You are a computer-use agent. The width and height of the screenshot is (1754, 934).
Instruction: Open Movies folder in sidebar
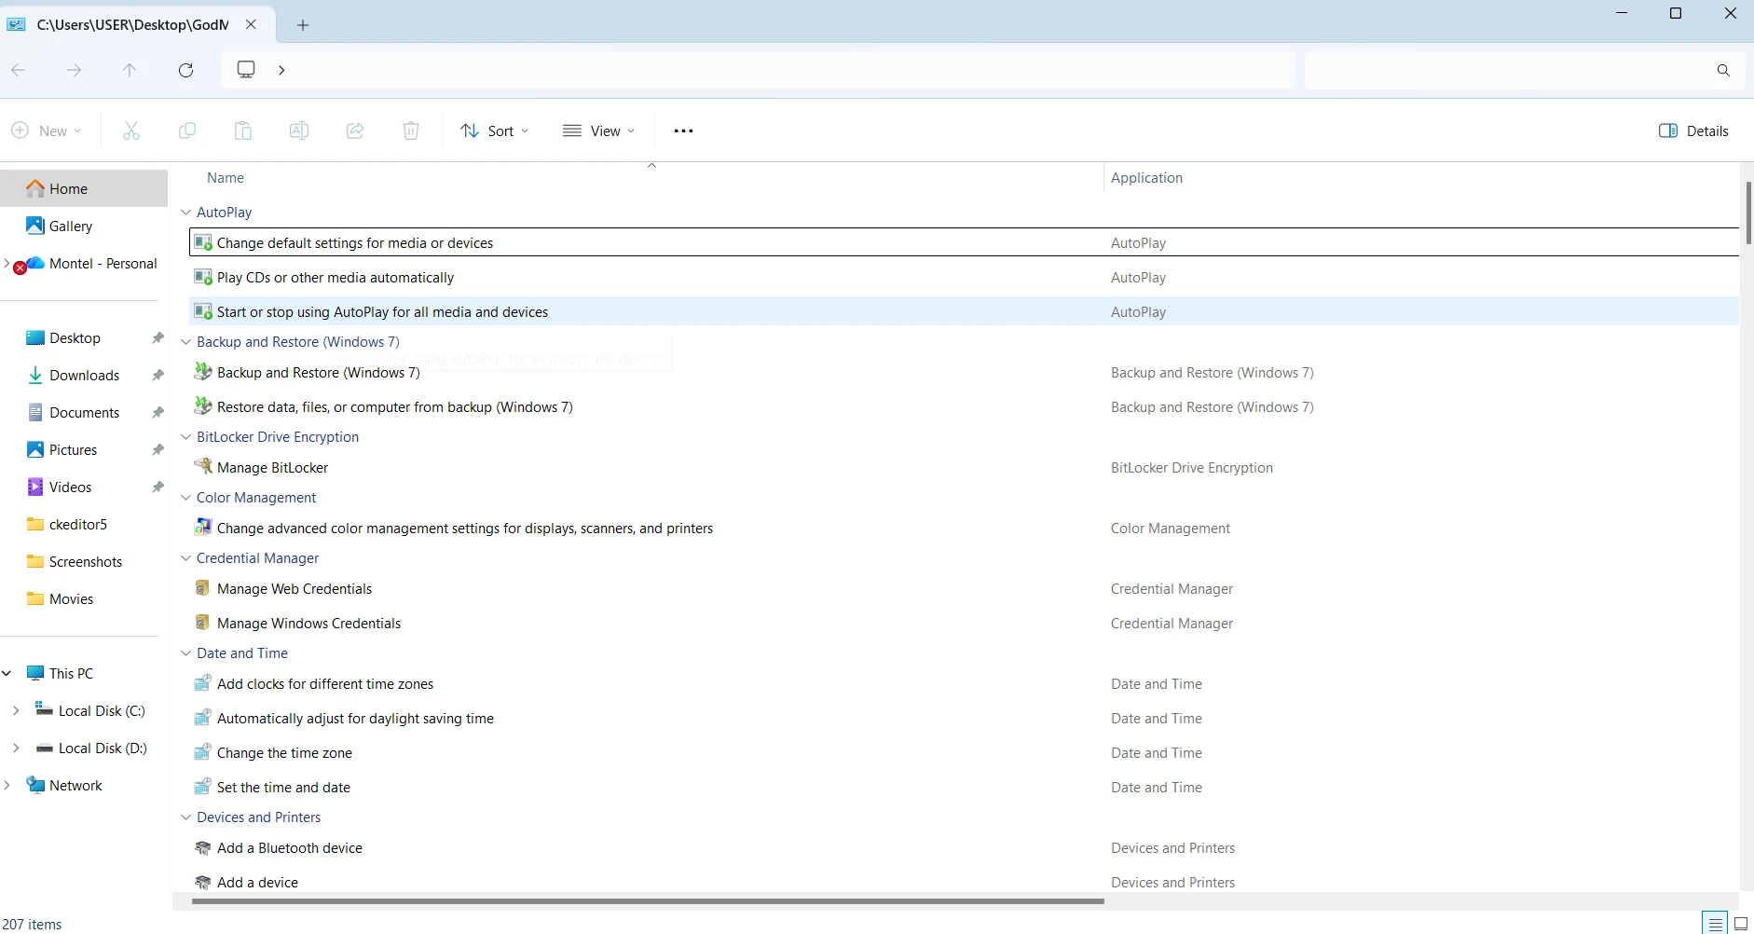pyautogui.click(x=84, y=598)
